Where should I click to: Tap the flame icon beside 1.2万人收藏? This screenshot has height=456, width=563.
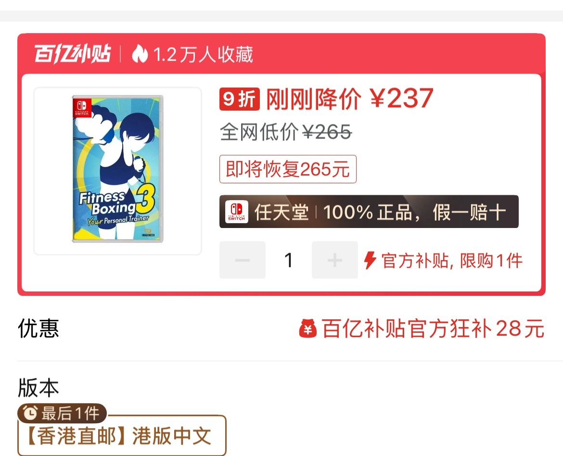click(x=140, y=54)
